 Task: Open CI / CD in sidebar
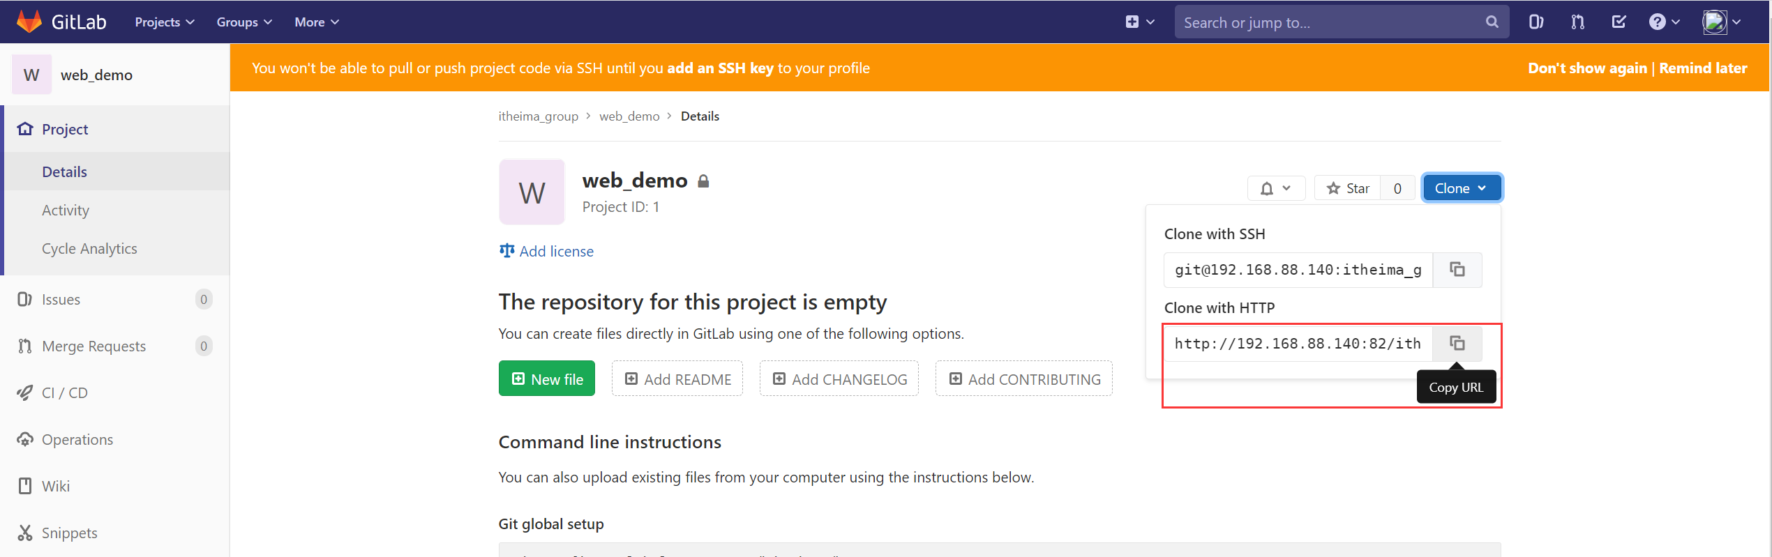pyautogui.click(x=65, y=393)
